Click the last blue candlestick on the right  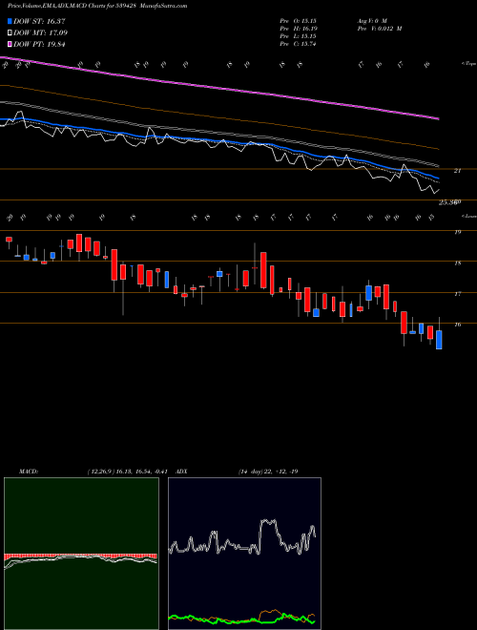(x=439, y=340)
